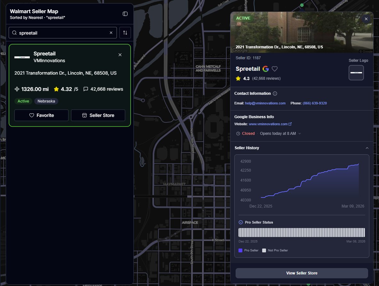Toggle the heart favorite icon in details

coord(275,69)
